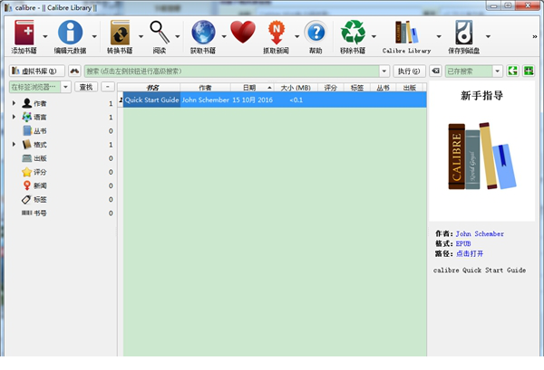The width and height of the screenshot is (544, 370).
Task: Open Get books dropdown arrow
Action: pos(224,36)
